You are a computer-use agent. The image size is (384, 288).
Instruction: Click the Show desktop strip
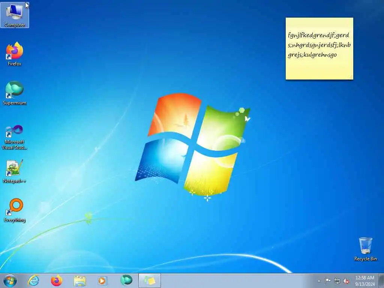click(381, 280)
